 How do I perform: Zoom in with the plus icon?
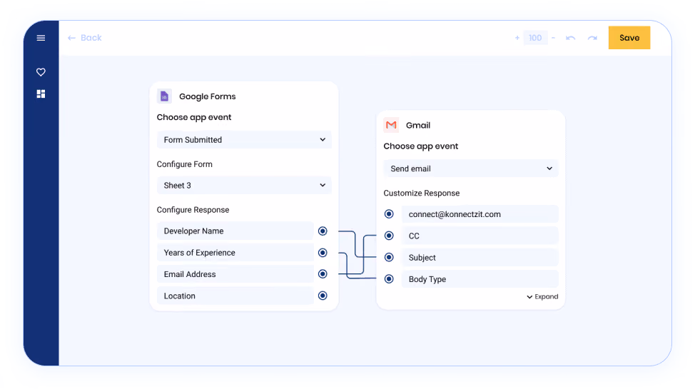tap(517, 38)
